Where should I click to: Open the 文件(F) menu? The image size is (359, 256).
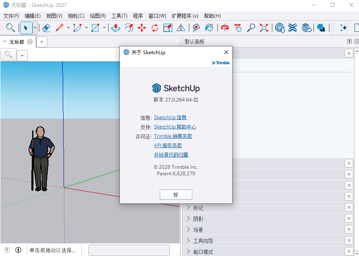click(x=11, y=16)
